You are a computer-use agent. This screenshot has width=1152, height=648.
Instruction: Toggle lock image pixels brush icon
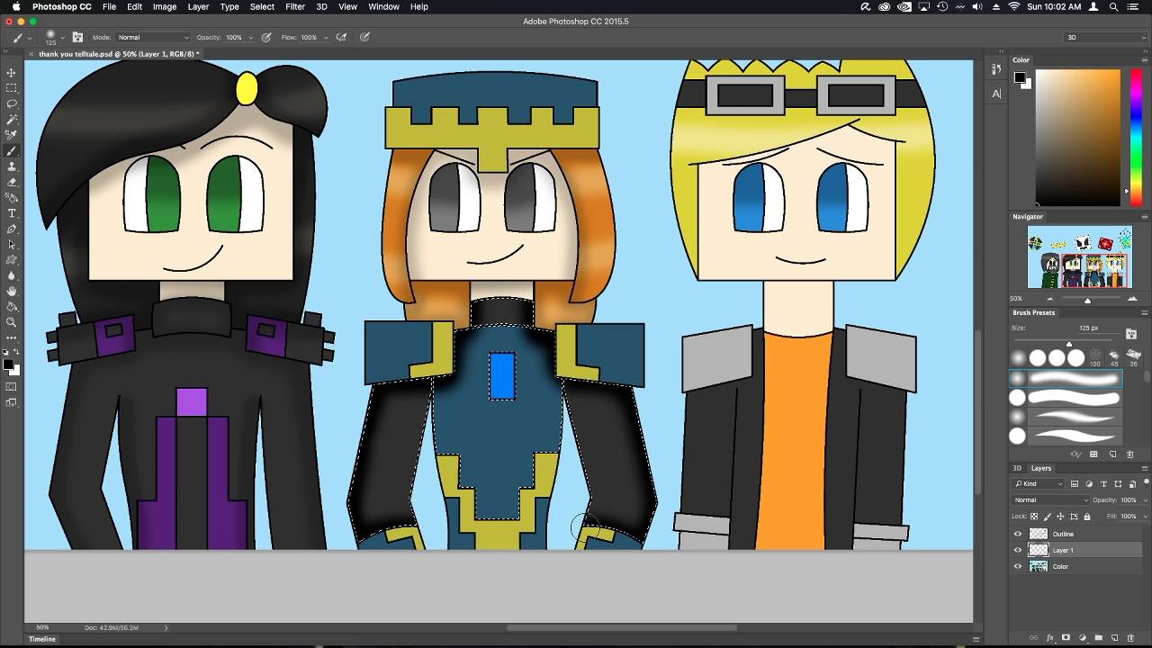click(1047, 517)
